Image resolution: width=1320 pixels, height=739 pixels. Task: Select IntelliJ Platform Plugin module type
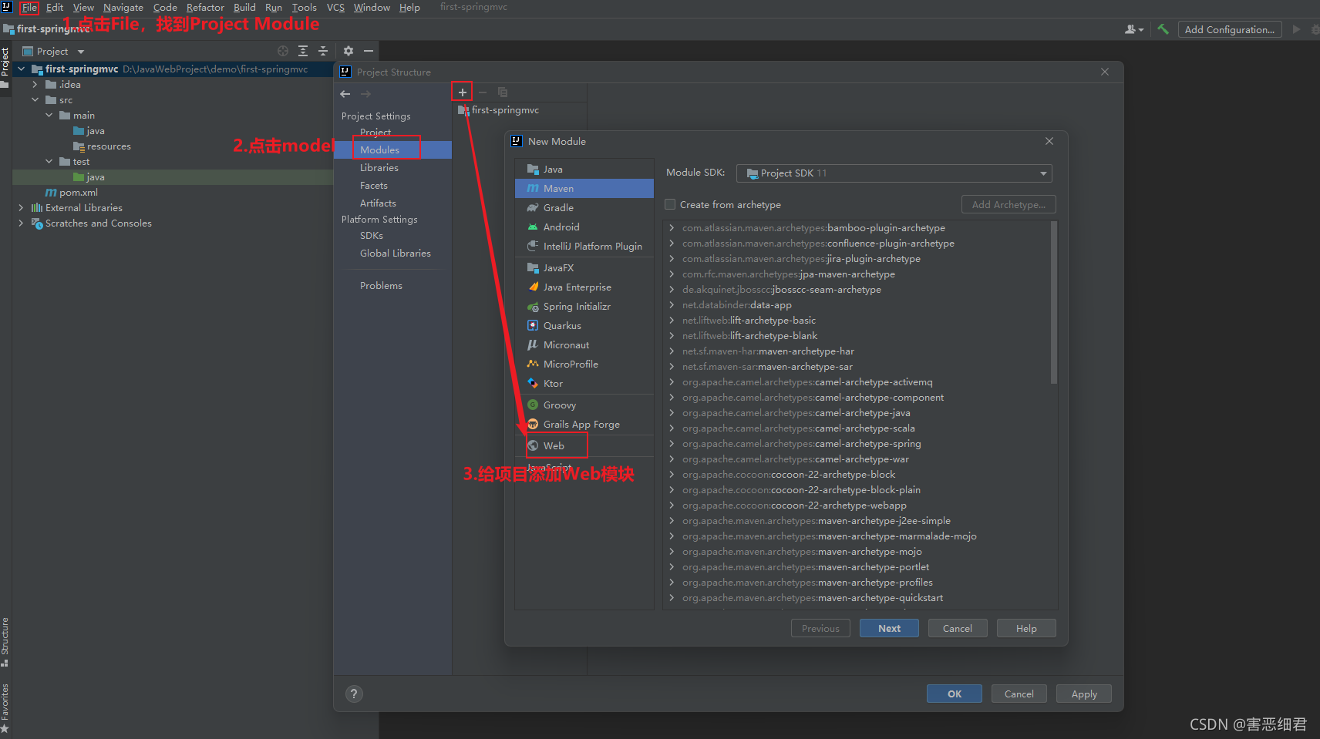click(584, 247)
